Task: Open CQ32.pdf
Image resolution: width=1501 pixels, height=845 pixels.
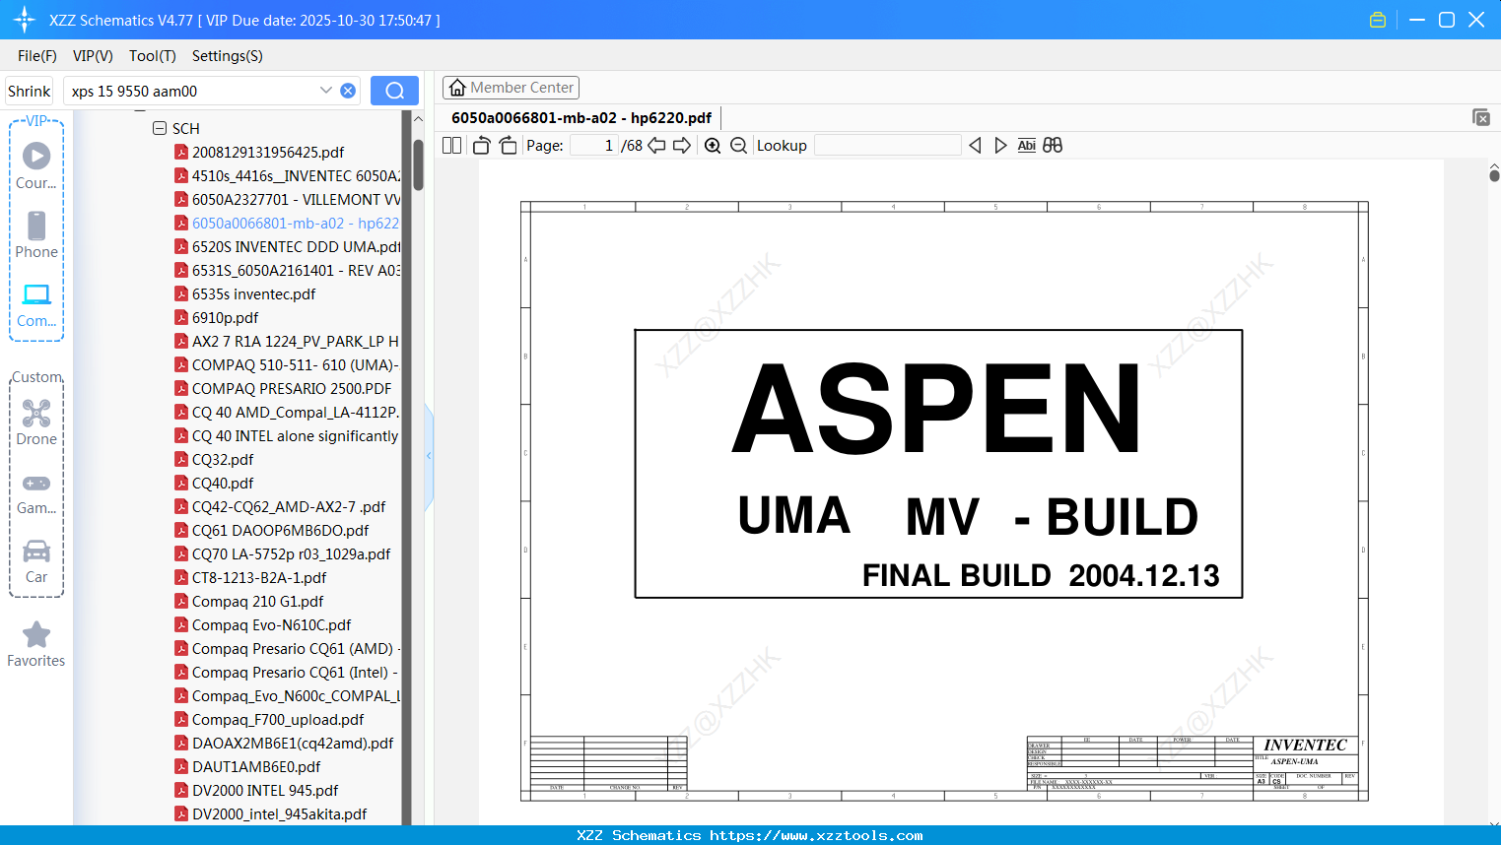Action: click(223, 460)
